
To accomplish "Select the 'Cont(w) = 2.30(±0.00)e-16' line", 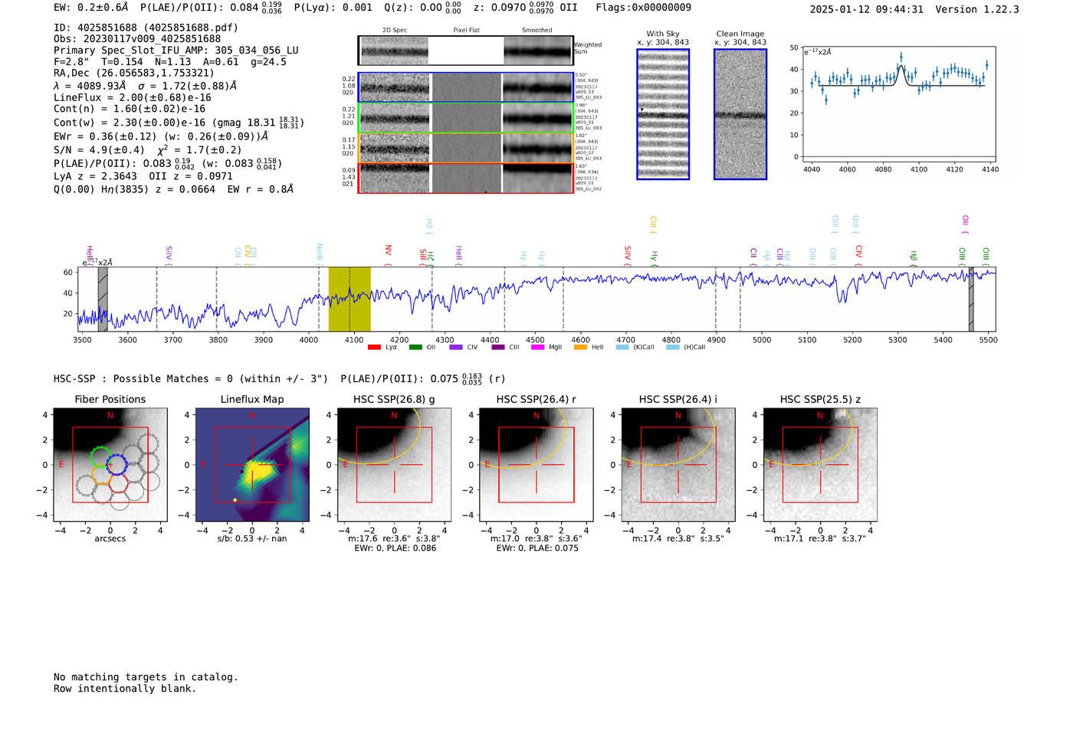I will (179, 122).
